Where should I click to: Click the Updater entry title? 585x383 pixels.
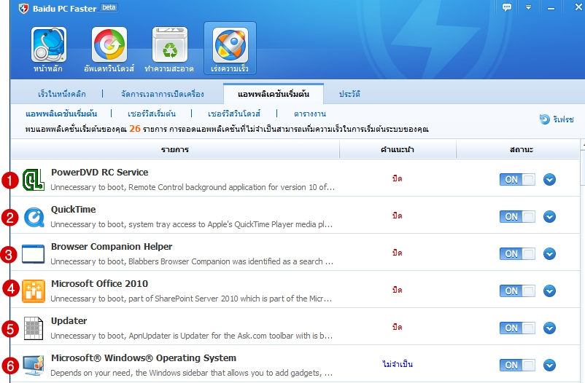[69, 321]
